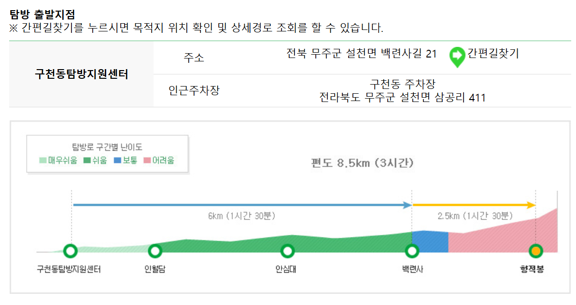The image size is (576, 305).
Task: Select the 안심대 waypoint circle
Action: (x=287, y=251)
